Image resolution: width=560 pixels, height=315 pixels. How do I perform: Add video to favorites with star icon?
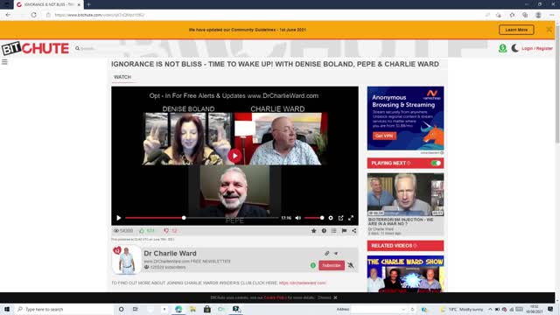point(313,231)
